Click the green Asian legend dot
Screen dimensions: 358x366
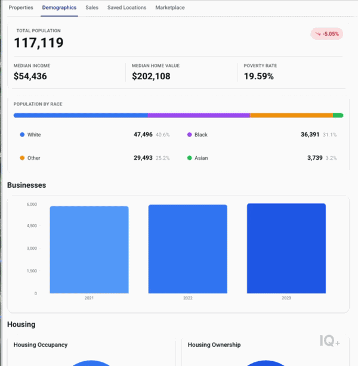tap(190, 158)
